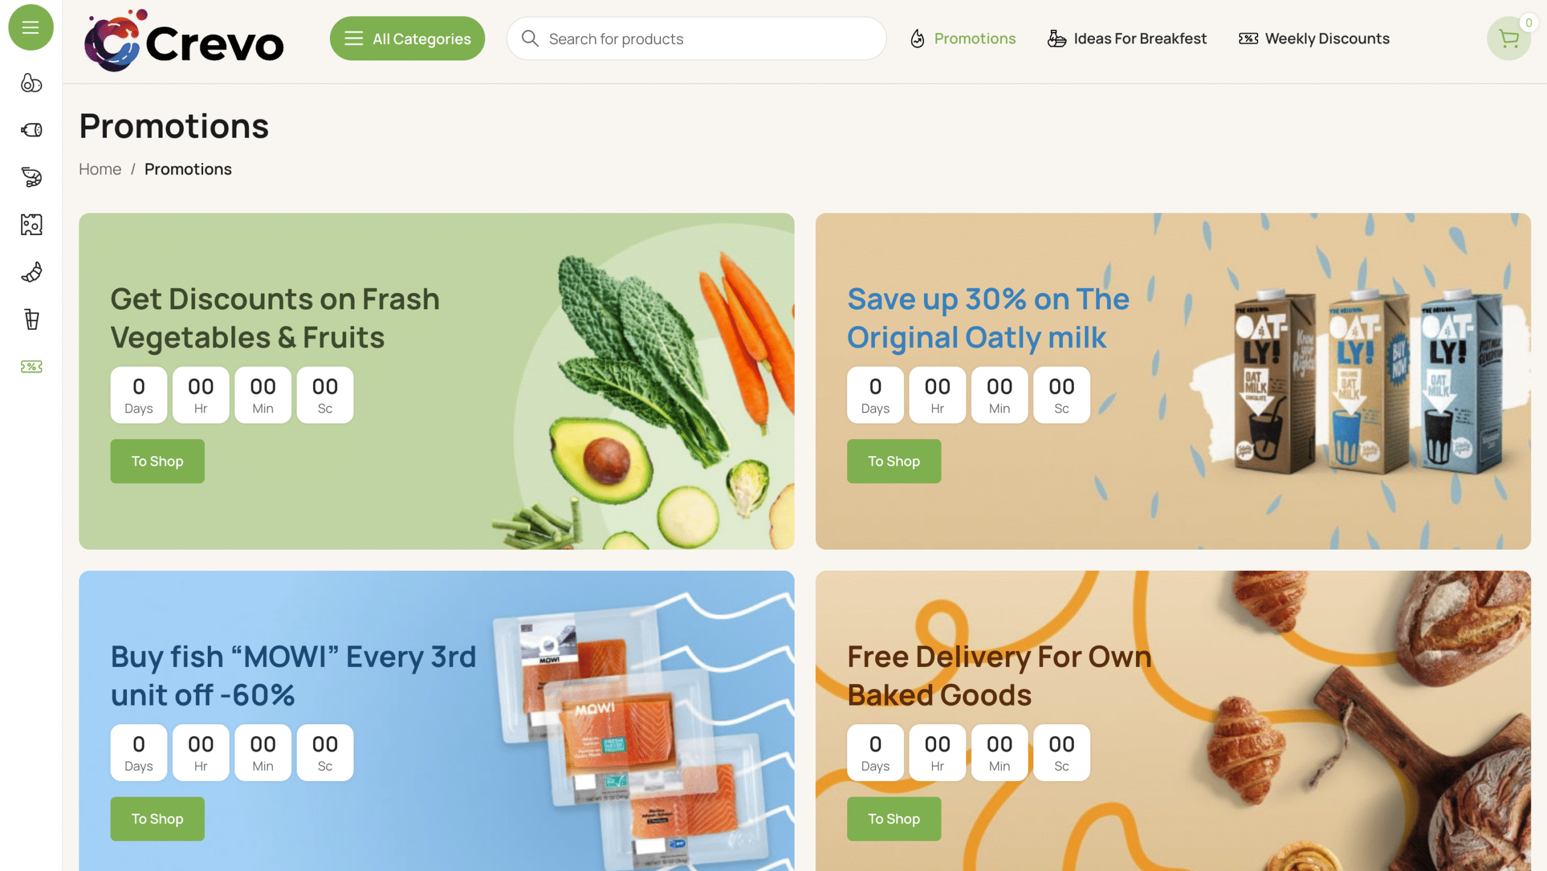Open the cheese and dairy sidebar icon
1547x871 pixels.
(31, 224)
